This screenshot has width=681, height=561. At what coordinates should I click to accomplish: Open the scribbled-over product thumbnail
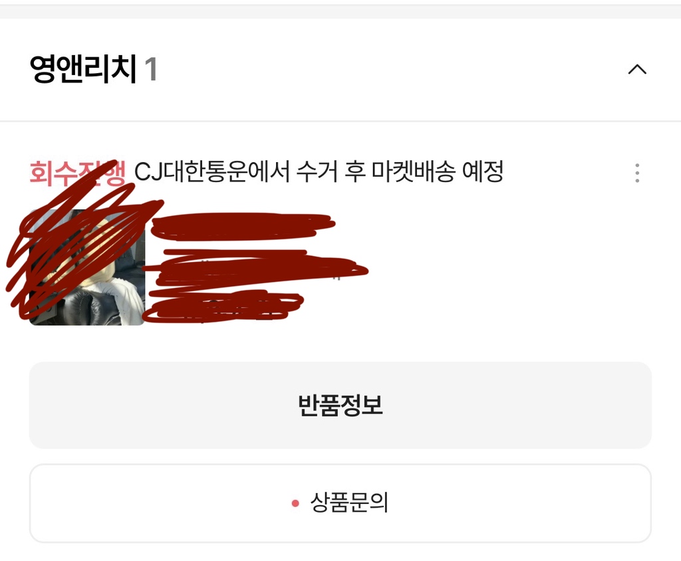point(87,267)
